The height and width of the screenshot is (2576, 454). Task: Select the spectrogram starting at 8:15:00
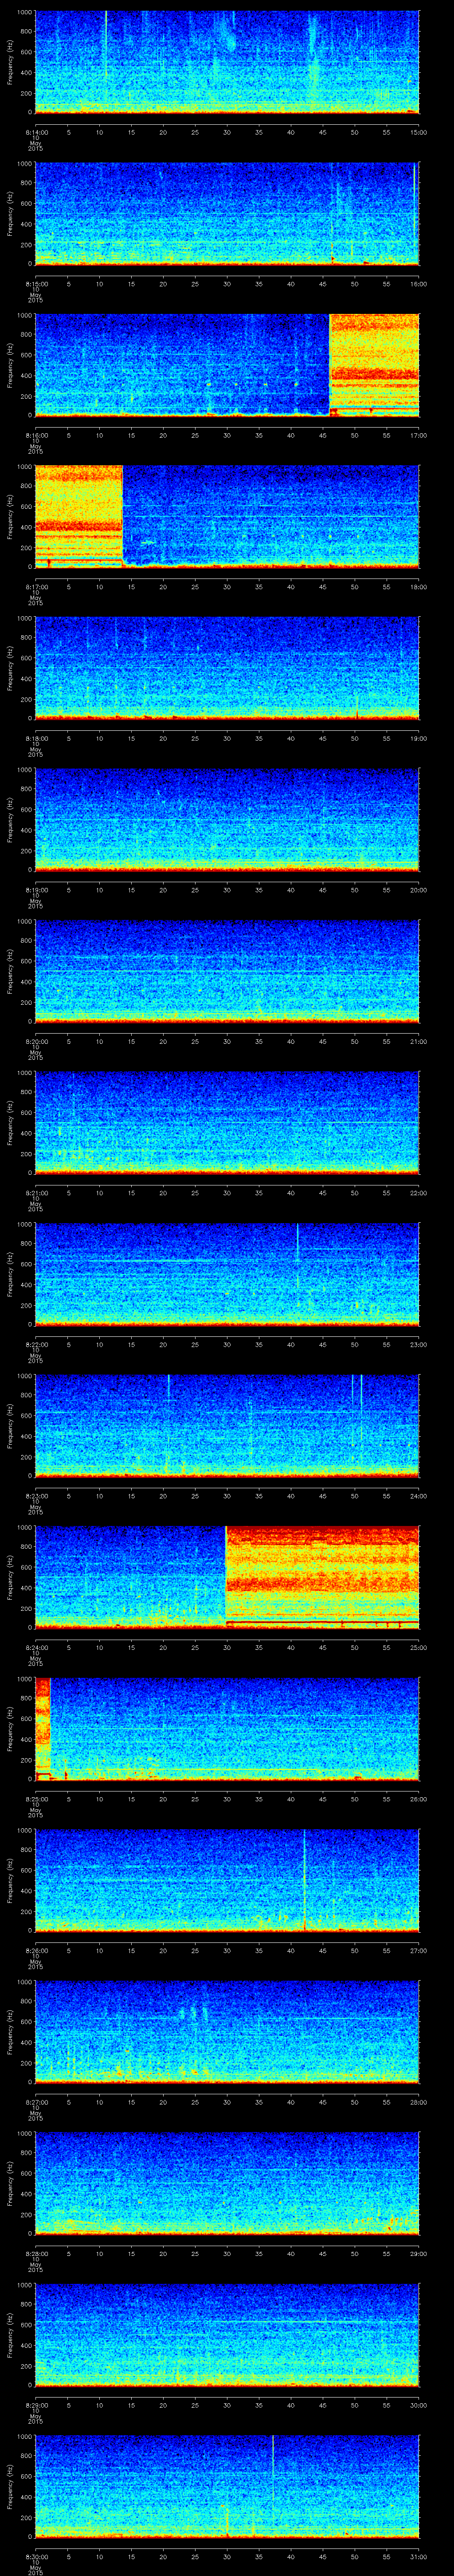tap(227, 213)
